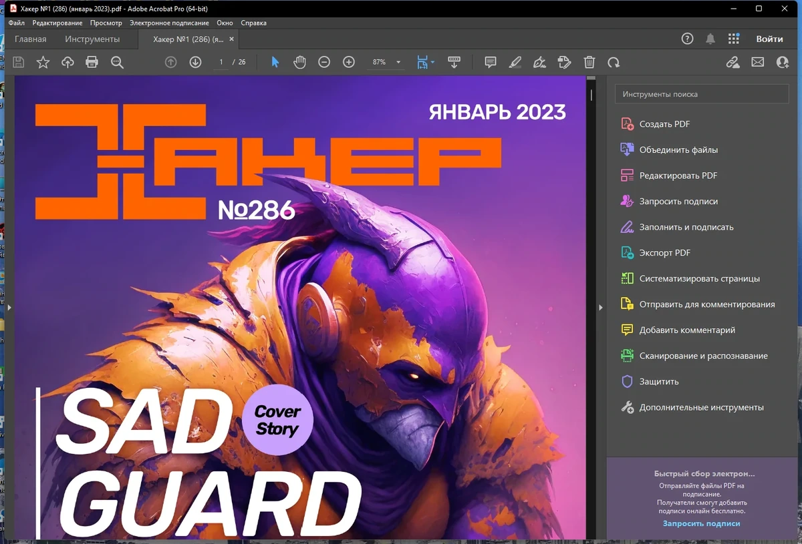Viewport: 802px width, 544px height.
Task: Share a link to the file
Action: 732,62
